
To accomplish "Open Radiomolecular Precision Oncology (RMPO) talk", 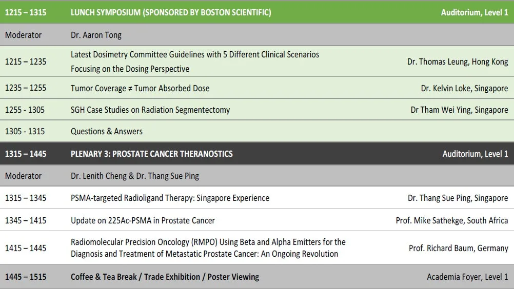I will 208,248.
